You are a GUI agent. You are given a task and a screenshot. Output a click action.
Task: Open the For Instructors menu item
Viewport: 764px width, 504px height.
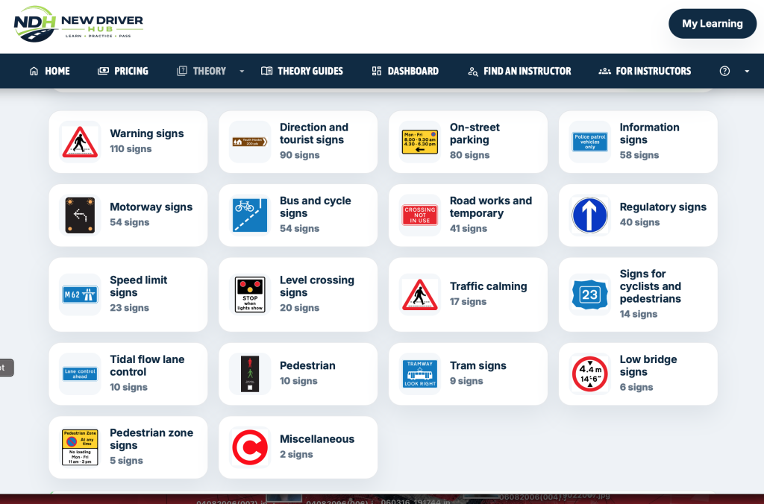tap(645, 71)
